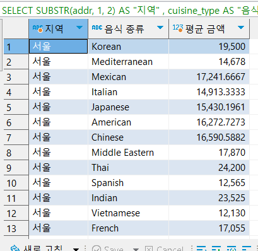Select row number 8 header
Screen dimensions: 258x251
[16, 153]
